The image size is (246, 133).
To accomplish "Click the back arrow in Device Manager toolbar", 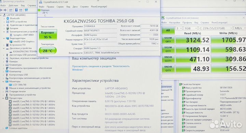I will click(x=1, y=10).
